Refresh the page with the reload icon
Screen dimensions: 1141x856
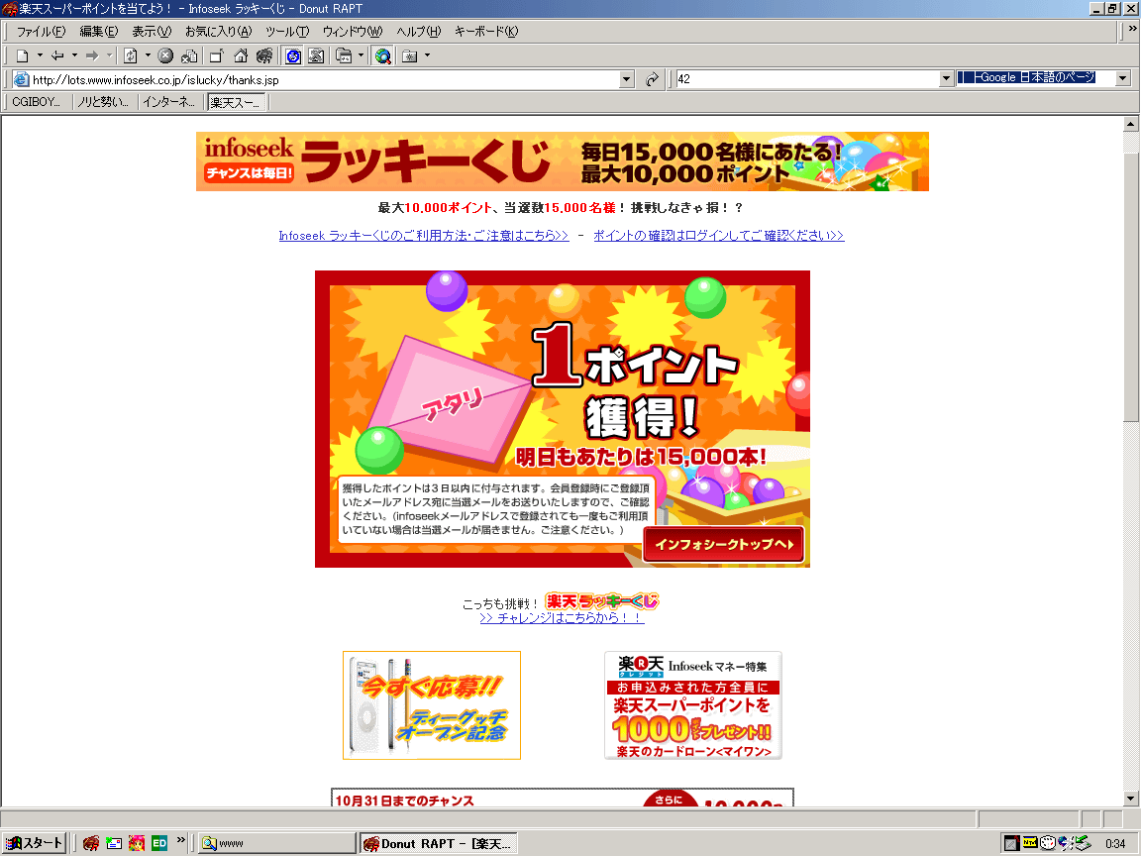(131, 56)
